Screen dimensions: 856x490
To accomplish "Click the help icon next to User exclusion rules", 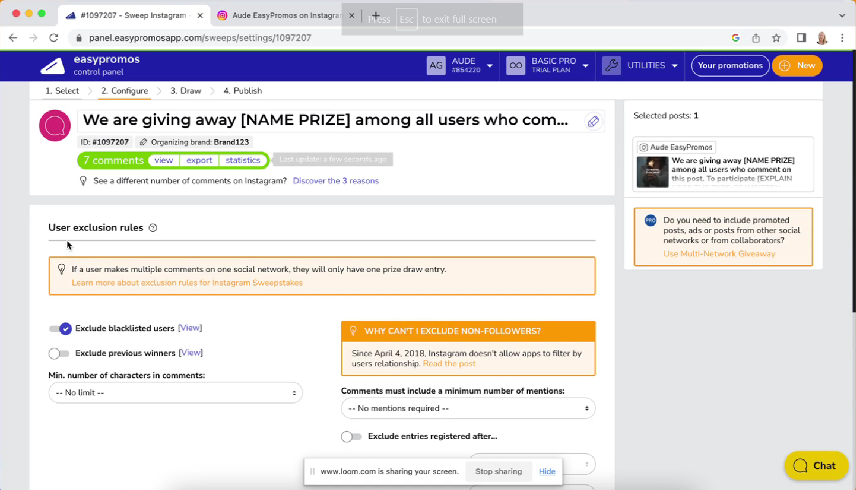I will [x=153, y=228].
